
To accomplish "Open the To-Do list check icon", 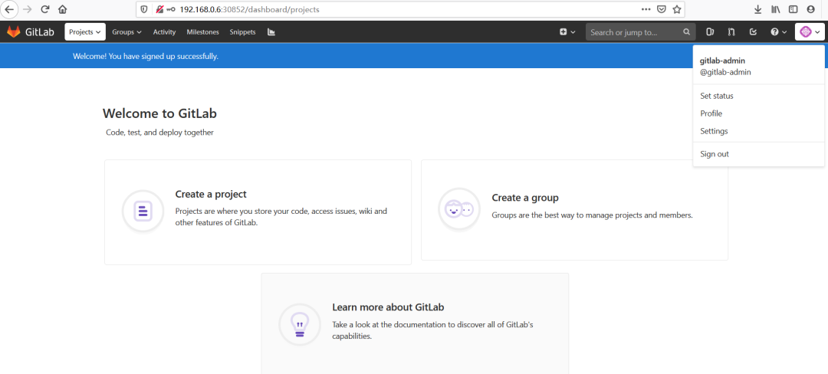I will [754, 32].
